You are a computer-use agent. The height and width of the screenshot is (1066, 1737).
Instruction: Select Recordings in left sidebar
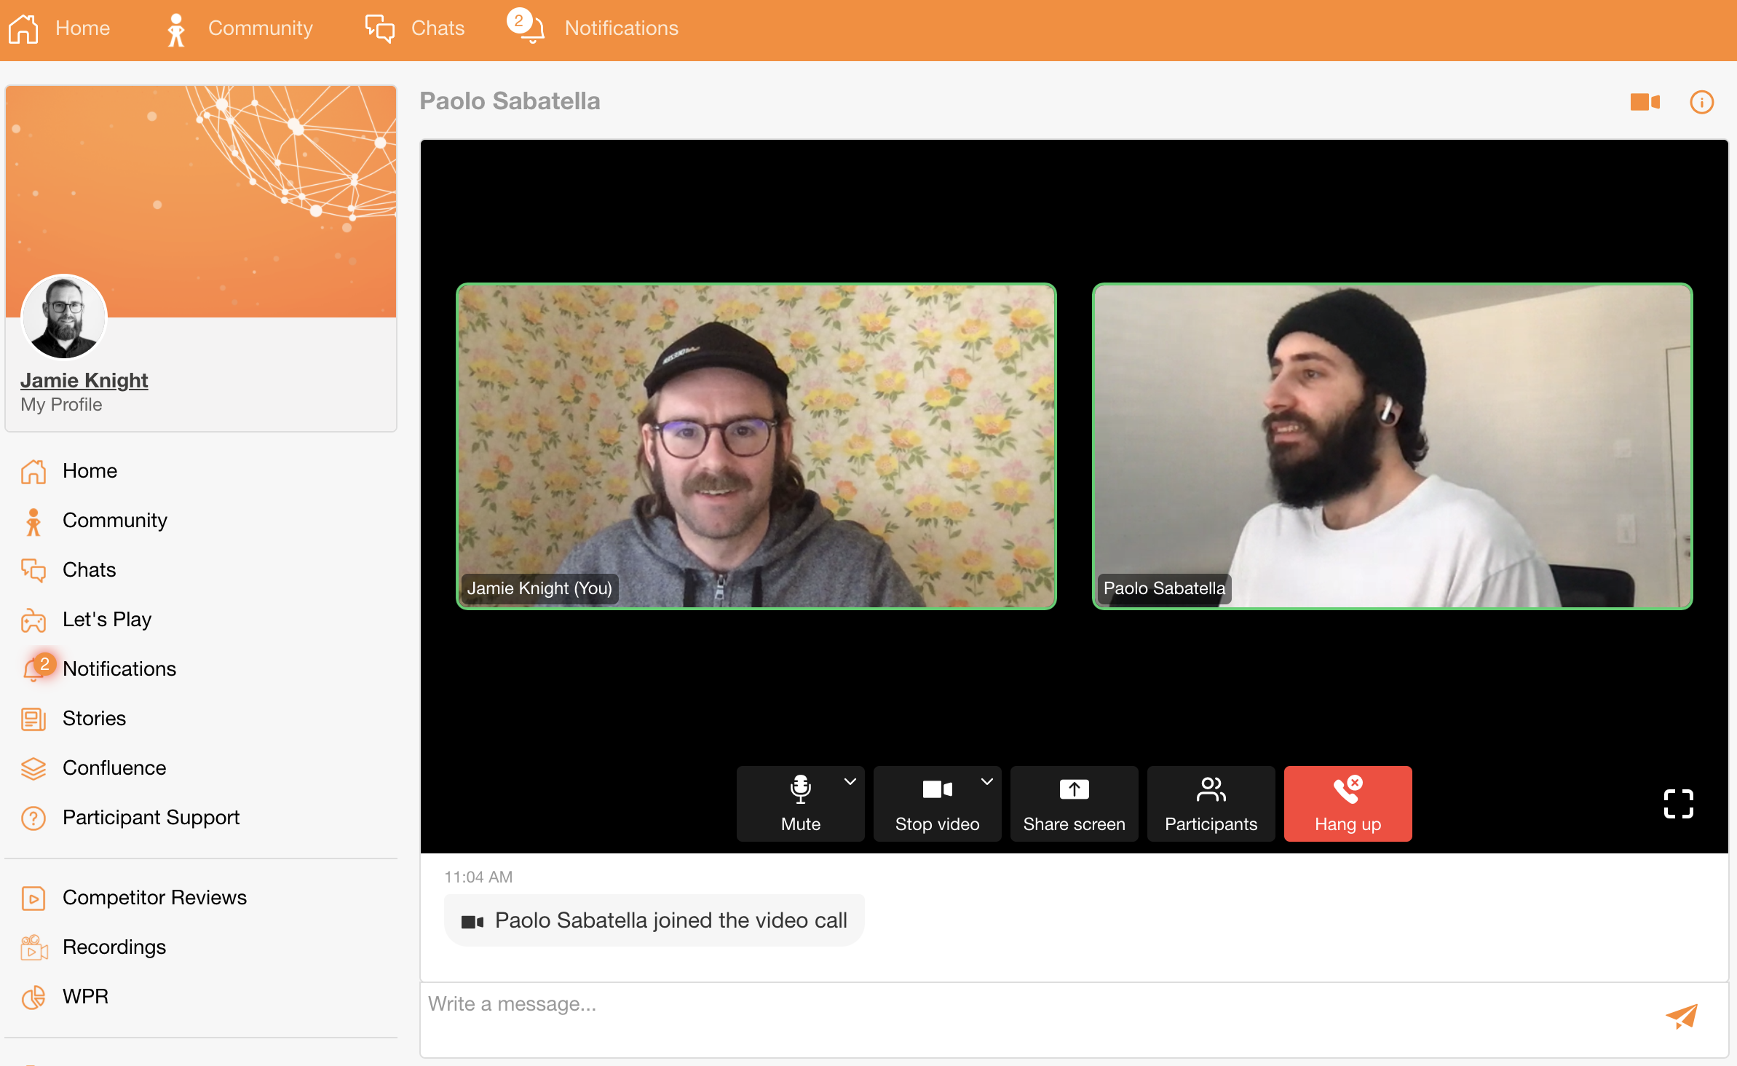click(114, 947)
